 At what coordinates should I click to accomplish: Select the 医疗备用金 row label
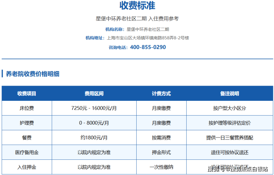coord(27,152)
